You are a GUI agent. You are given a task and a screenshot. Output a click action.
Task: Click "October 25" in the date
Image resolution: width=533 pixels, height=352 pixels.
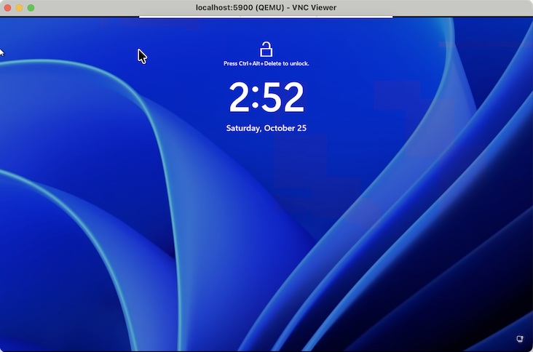click(287, 128)
